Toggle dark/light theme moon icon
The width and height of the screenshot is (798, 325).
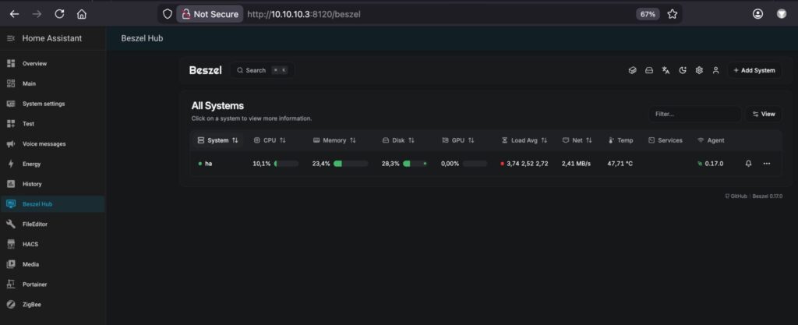tap(682, 70)
